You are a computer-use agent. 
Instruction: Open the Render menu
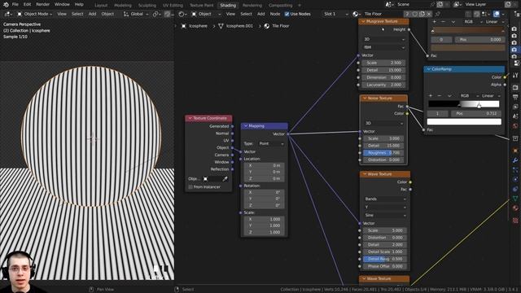[42, 5]
